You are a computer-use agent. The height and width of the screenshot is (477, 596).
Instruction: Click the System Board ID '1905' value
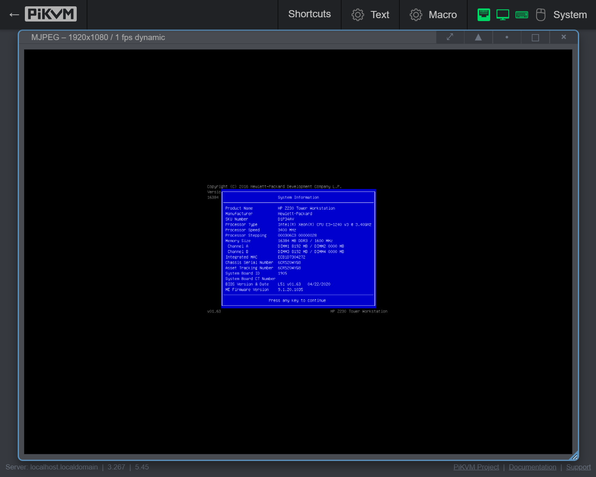pos(282,273)
